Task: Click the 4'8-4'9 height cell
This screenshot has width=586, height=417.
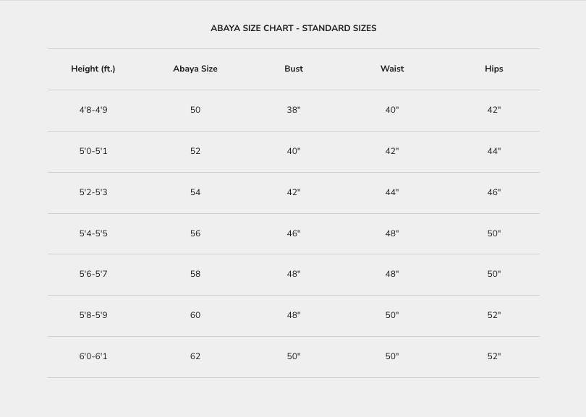Action: click(93, 110)
